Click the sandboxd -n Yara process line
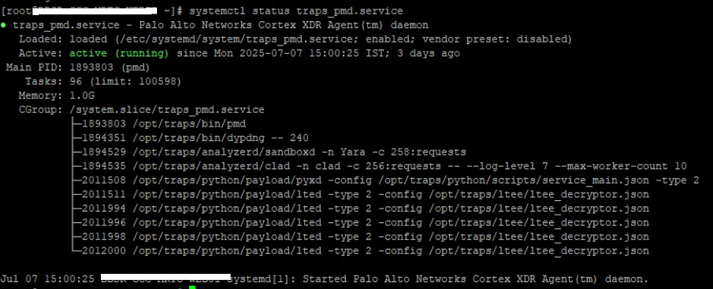This screenshot has height=289, width=713. [x=274, y=152]
